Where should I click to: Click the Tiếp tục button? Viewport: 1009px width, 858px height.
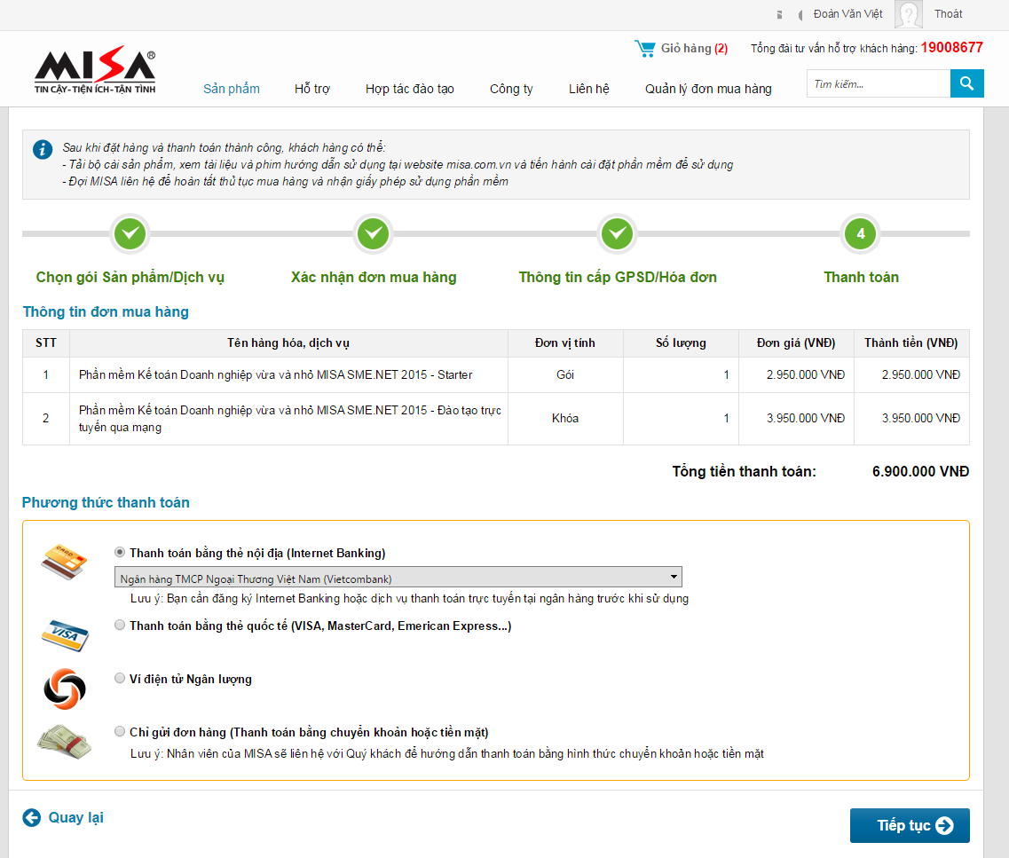pos(910,825)
